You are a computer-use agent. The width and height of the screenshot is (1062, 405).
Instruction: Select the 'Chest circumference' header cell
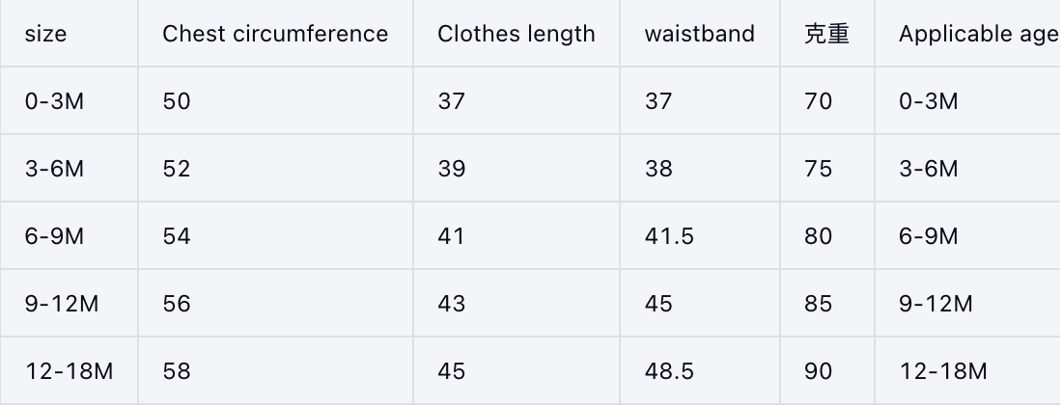(x=275, y=34)
